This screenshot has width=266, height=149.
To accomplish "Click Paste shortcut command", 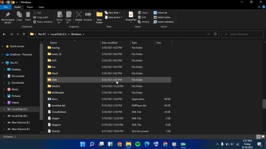I will 43,22.
